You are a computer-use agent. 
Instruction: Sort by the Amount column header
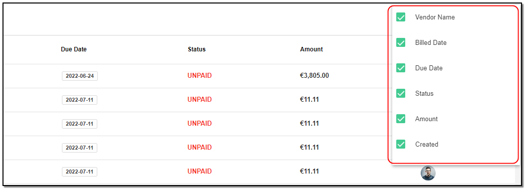(x=311, y=49)
